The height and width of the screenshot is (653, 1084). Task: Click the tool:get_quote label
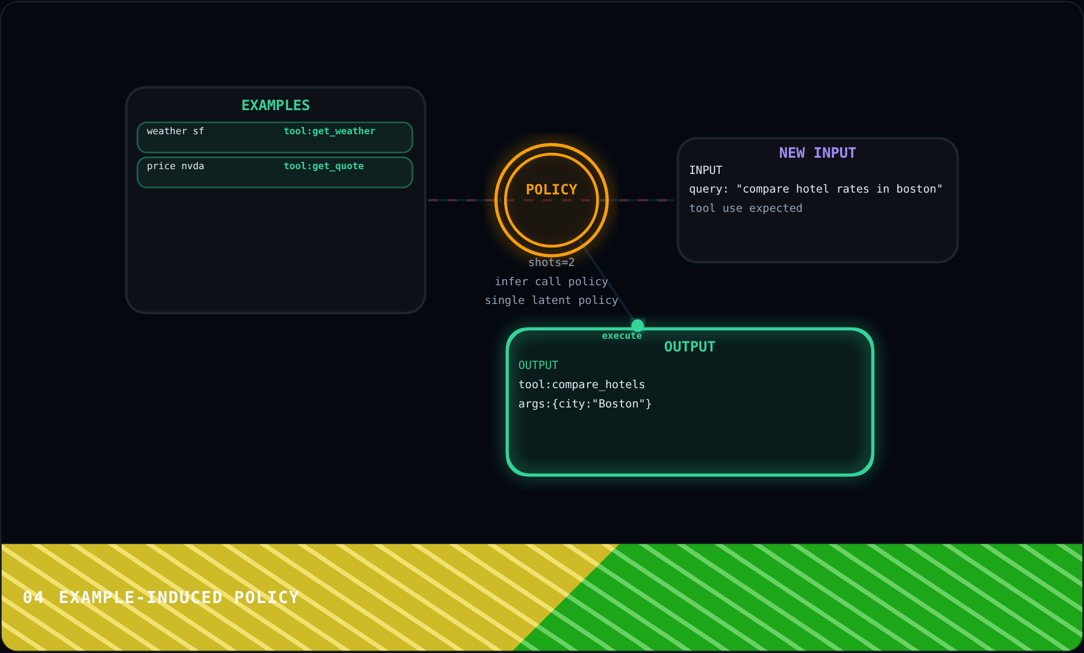point(324,166)
